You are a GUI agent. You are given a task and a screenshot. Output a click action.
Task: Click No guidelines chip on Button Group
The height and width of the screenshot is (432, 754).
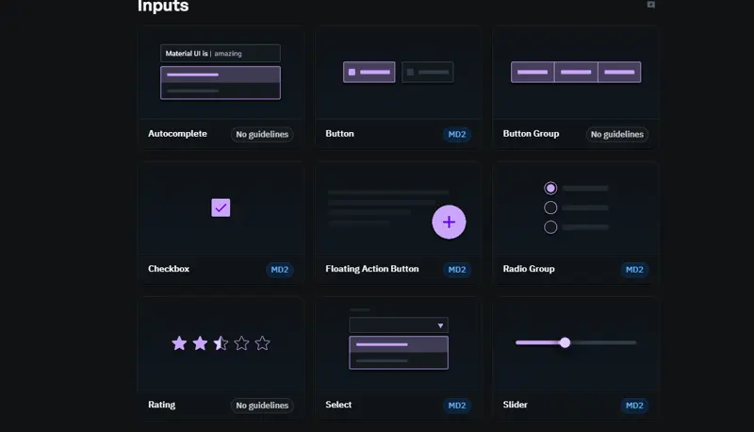tap(617, 134)
